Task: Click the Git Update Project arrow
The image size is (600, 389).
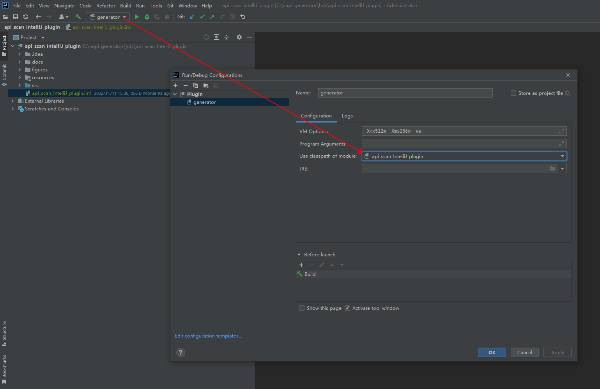Action: [192, 17]
